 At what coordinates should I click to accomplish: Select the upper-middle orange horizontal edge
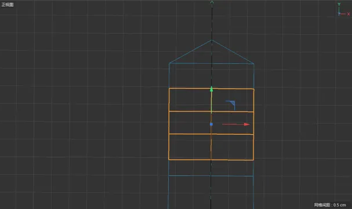click(211, 111)
